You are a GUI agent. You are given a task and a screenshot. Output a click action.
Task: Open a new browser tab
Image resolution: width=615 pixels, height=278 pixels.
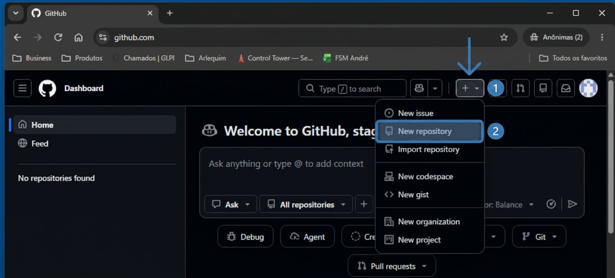tap(170, 13)
